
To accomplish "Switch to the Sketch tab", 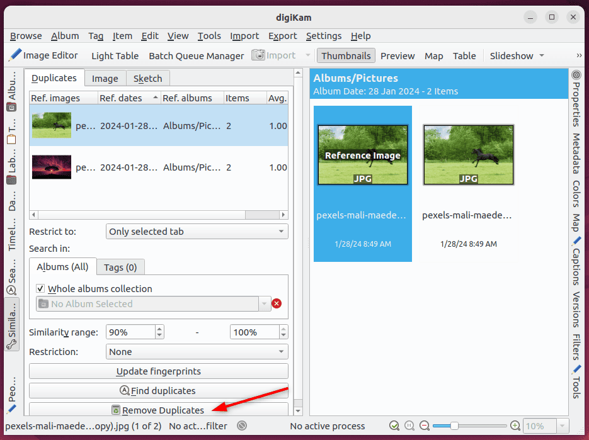I will 147,78.
